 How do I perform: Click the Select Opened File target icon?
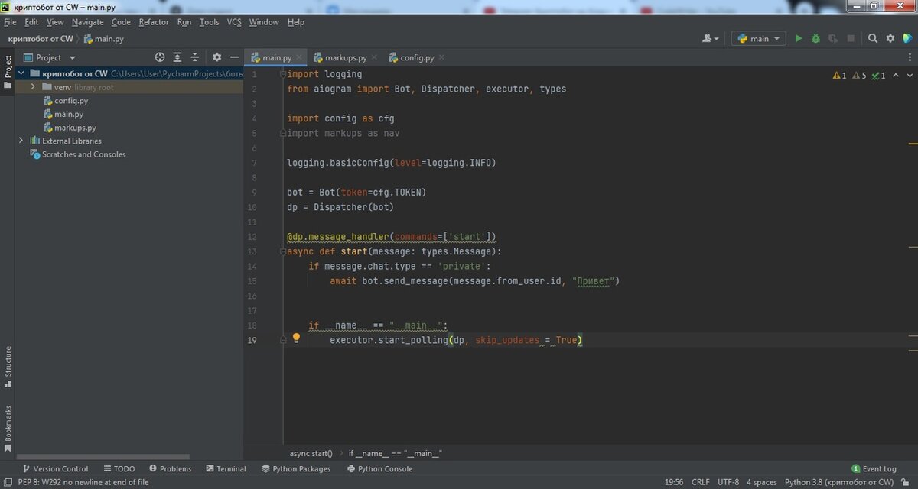pyautogui.click(x=160, y=57)
